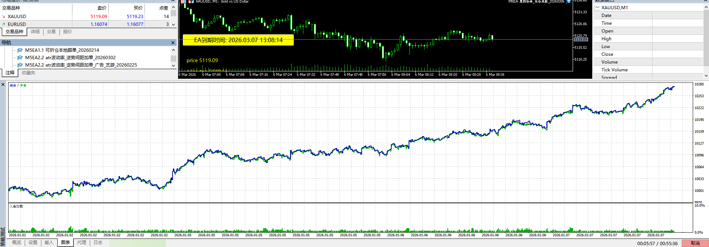The image size is (709, 247).
Task: Click the M5EA1.1 expert advisor icon
Action: (20, 50)
